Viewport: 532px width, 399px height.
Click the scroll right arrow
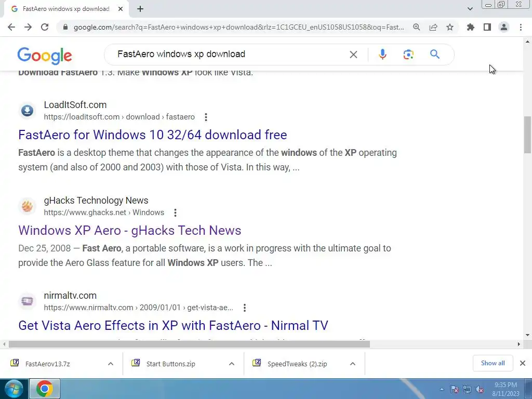point(519,344)
